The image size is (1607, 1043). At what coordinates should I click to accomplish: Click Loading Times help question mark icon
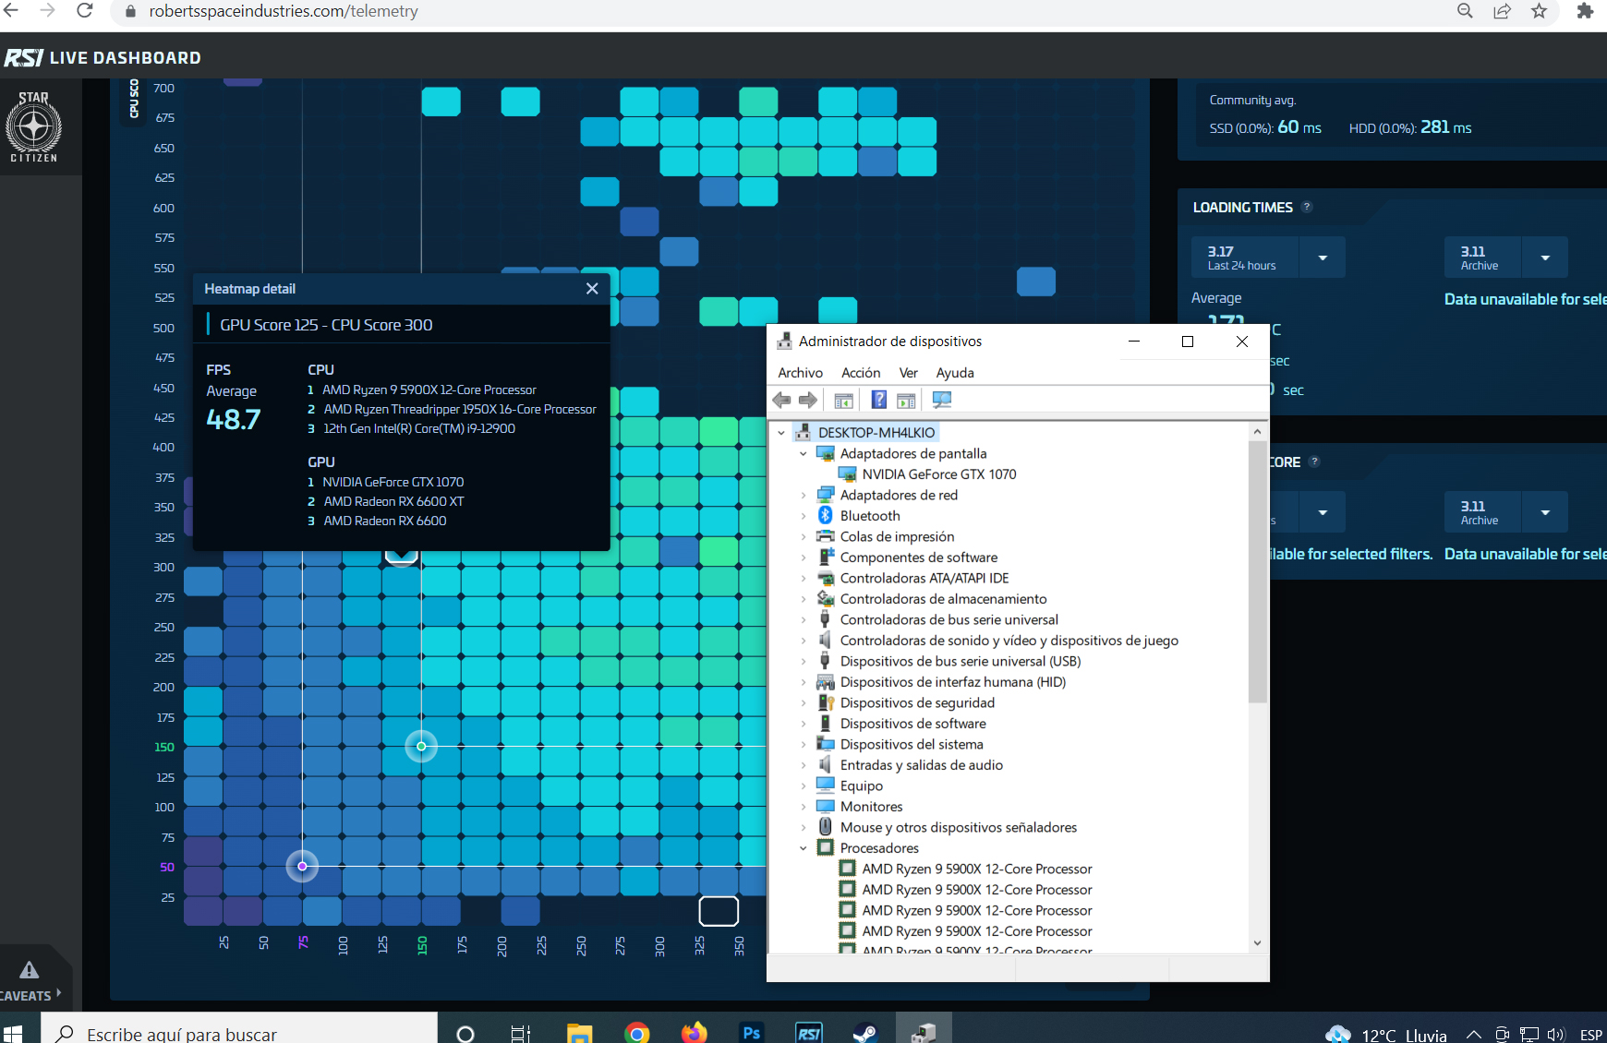[x=1307, y=207]
